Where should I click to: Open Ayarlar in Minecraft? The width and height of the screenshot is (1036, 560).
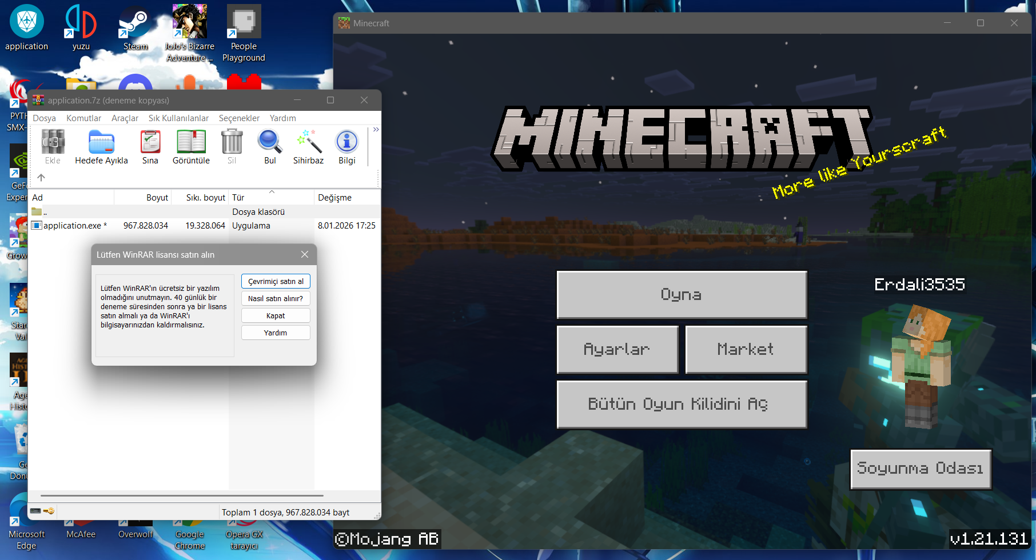coord(617,349)
